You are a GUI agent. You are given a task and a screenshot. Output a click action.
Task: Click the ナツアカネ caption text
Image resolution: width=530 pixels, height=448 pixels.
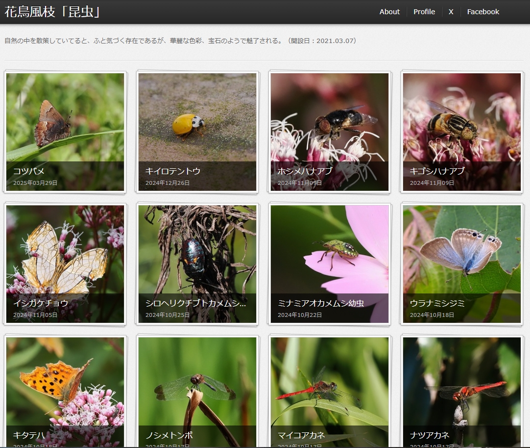(429, 435)
